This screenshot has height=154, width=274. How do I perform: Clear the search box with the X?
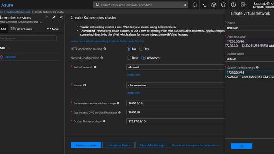tap(185, 5)
